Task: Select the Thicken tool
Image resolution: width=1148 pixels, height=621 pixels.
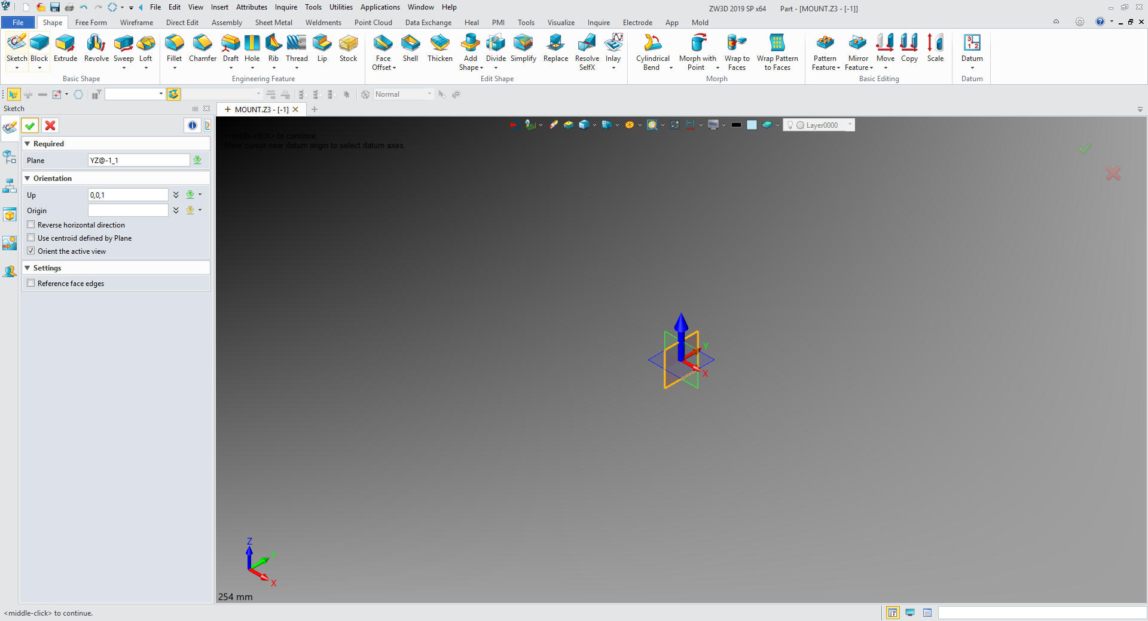Action: 440,48
